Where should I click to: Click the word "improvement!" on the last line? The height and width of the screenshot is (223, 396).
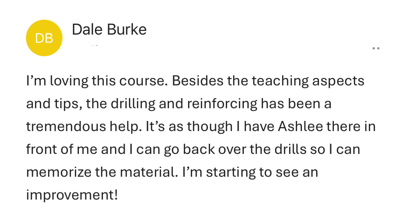coord(72,195)
